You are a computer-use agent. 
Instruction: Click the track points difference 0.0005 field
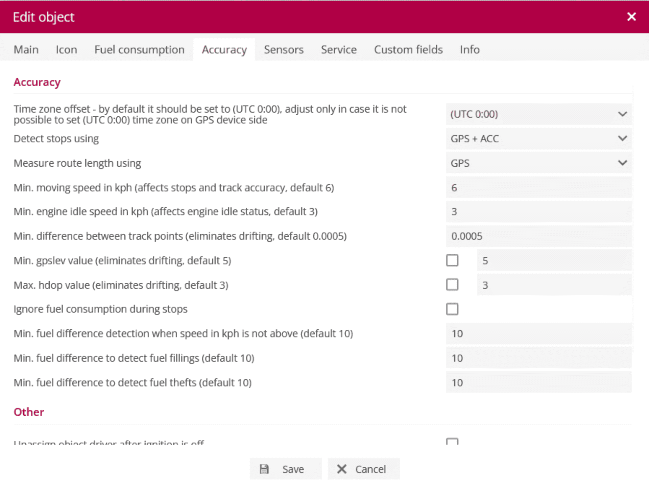click(538, 236)
